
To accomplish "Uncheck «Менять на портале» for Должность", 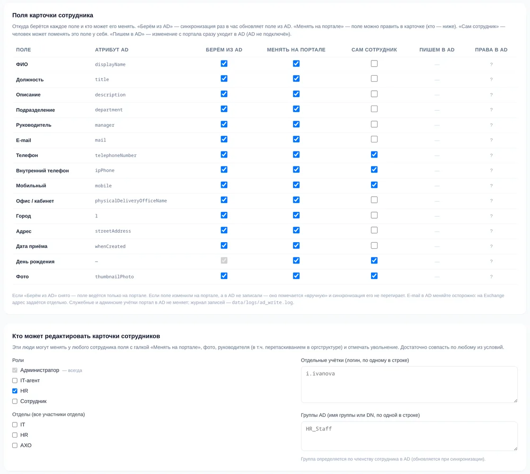I will point(296,79).
